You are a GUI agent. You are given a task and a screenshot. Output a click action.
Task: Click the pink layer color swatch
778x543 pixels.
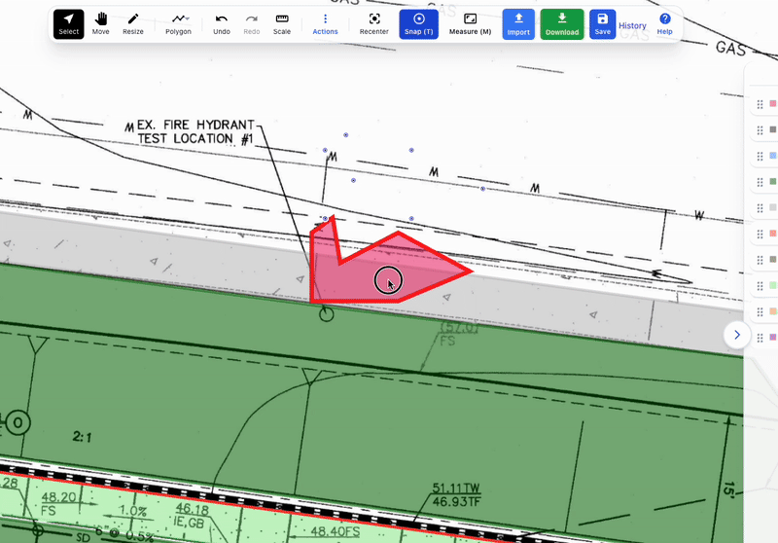[x=773, y=103]
